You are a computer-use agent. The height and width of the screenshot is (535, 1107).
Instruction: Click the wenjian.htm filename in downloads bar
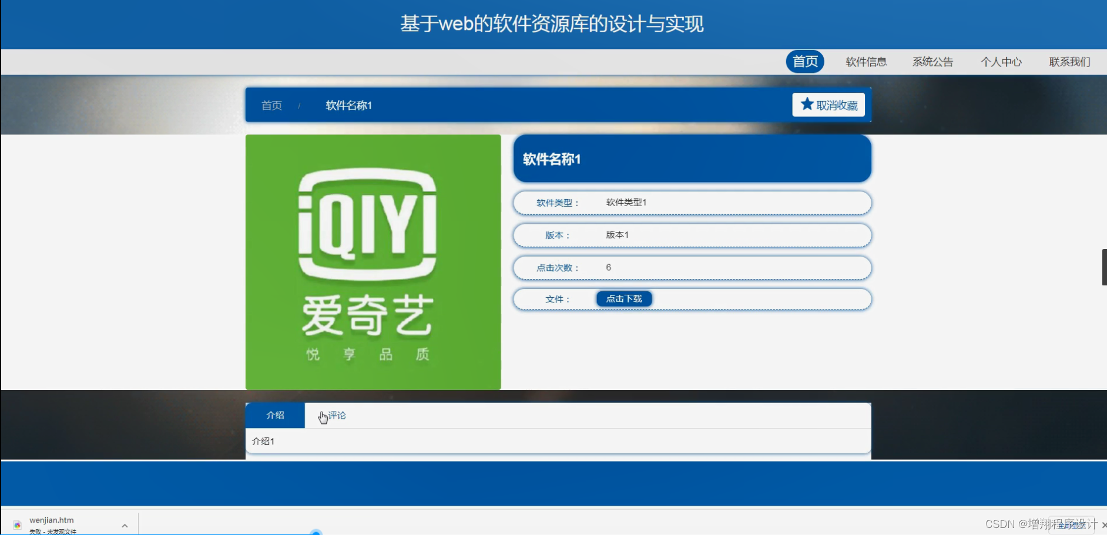52,520
